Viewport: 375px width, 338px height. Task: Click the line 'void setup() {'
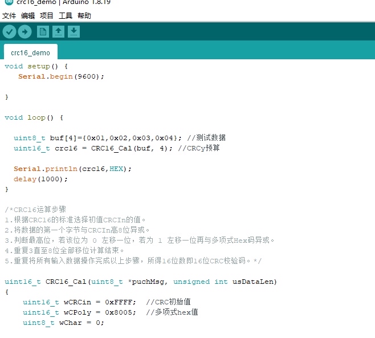pyautogui.click(x=36, y=66)
